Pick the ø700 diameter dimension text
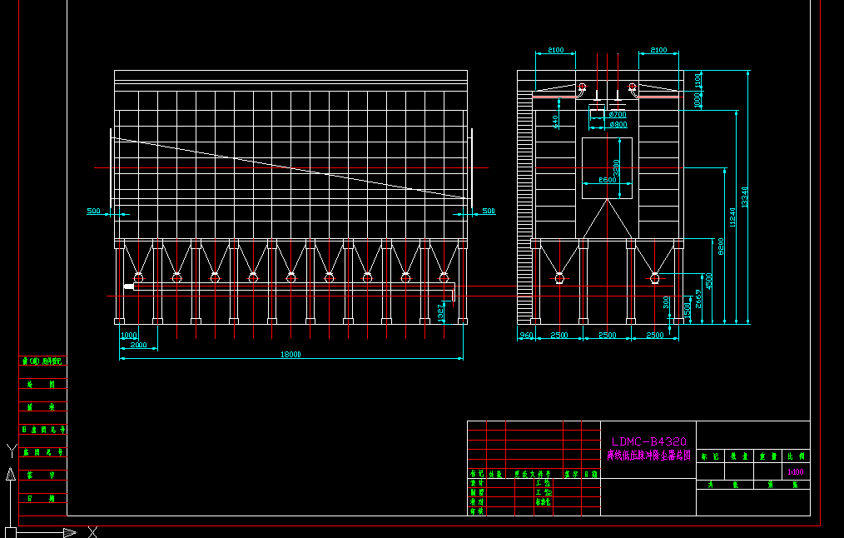844x538 pixels. point(617,114)
